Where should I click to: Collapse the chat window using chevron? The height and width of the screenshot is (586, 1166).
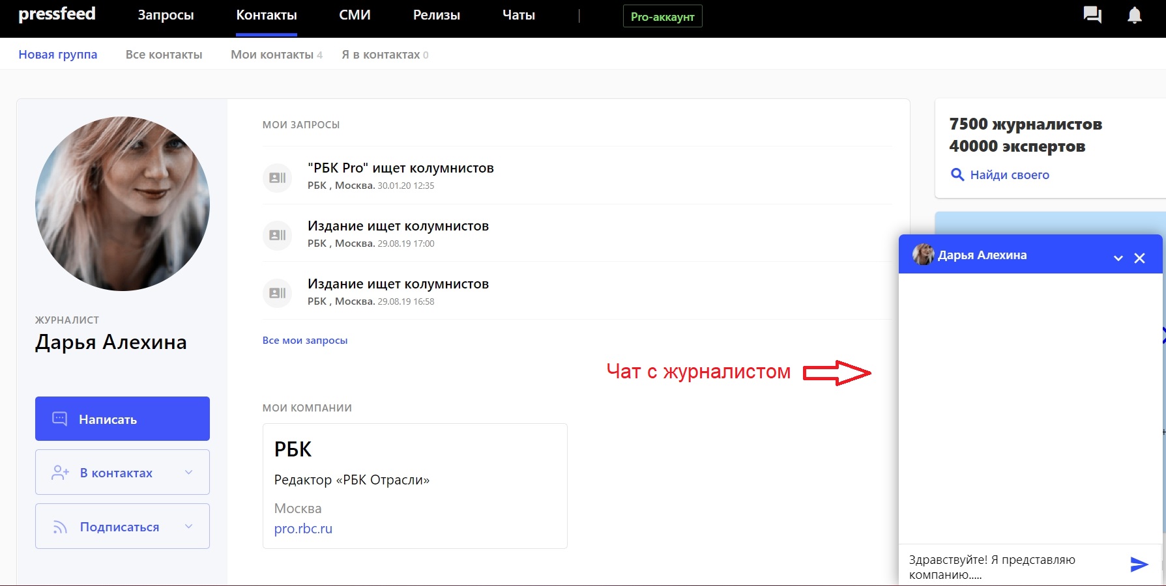[1118, 258]
